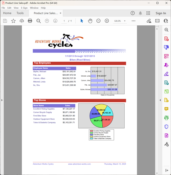Open more tools ellipsis menu

(x=133, y=21)
